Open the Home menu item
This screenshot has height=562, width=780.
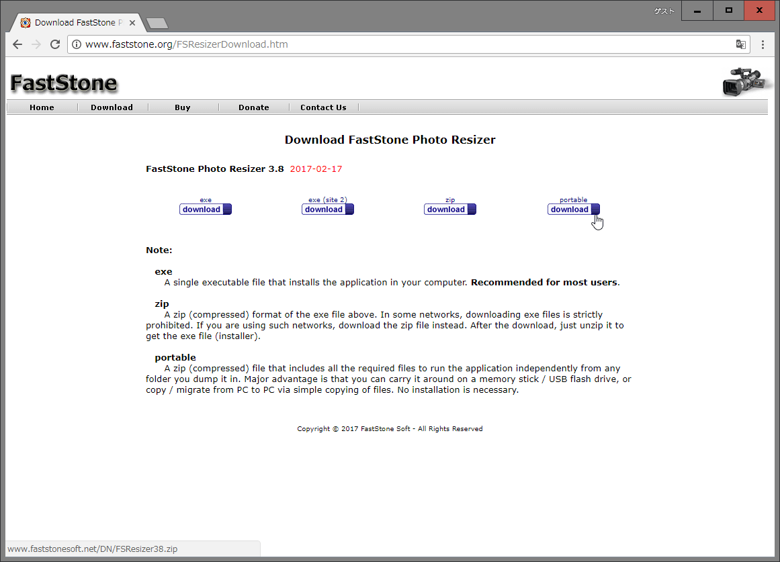tap(42, 107)
